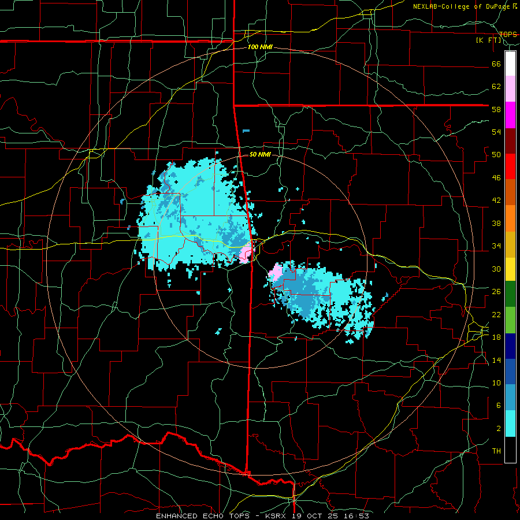Click the "30" legend value
520x520 pixels.
click(x=496, y=269)
